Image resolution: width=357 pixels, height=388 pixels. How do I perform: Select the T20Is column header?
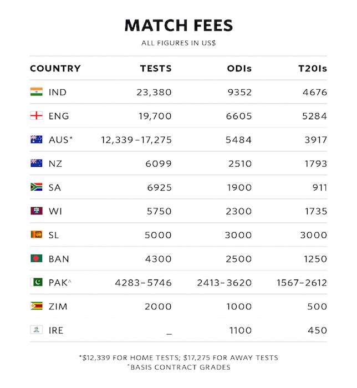point(313,69)
